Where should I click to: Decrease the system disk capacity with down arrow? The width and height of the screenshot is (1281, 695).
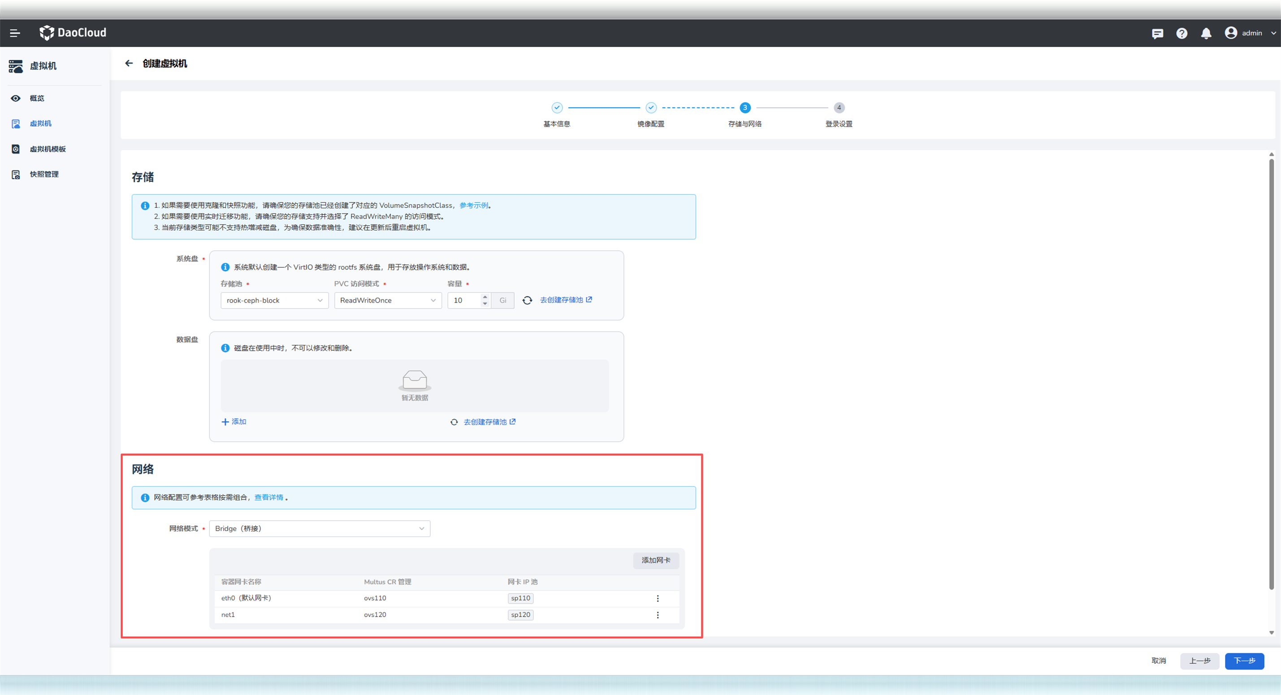coord(485,304)
